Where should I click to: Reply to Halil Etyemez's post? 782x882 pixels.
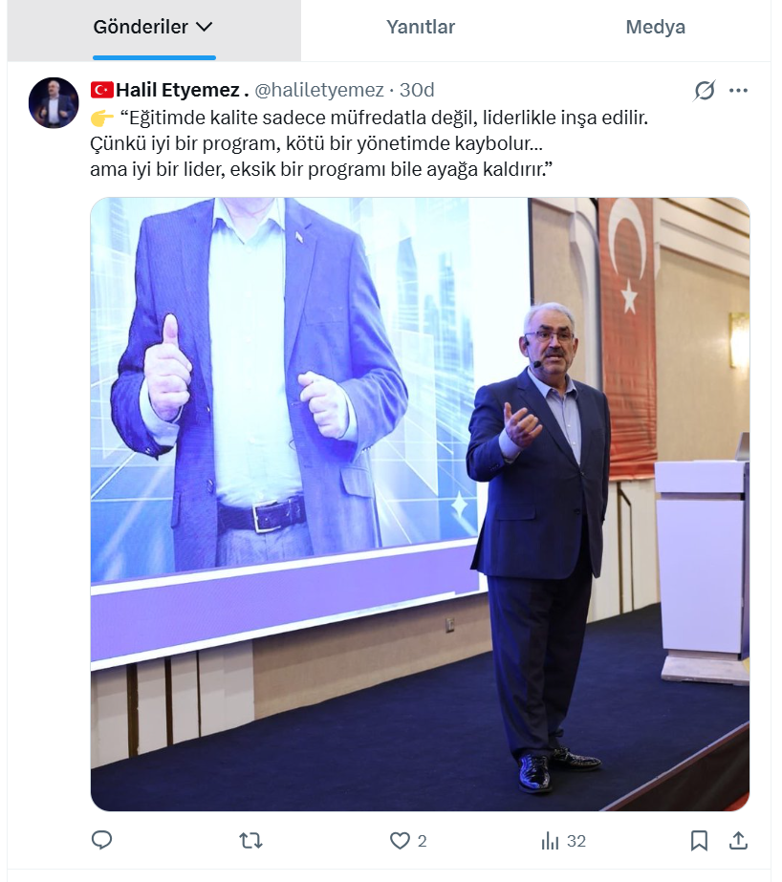pyautogui.click(x=102, y=840)
